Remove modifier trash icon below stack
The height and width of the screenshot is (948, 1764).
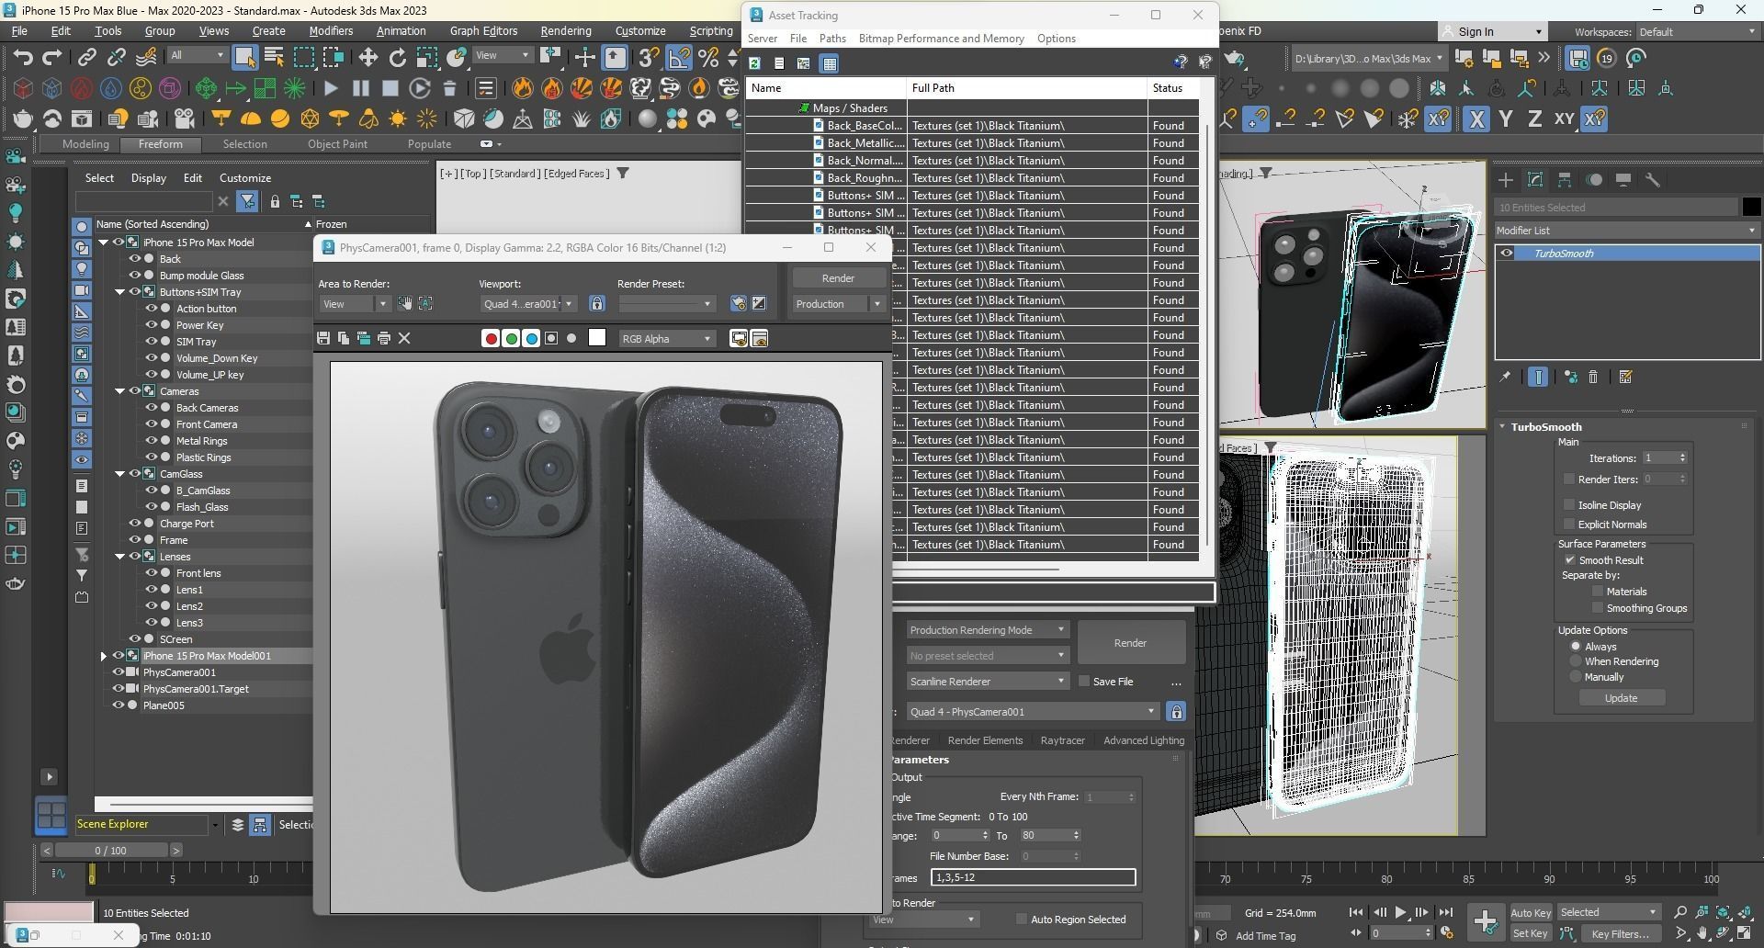coord(1593,377)
